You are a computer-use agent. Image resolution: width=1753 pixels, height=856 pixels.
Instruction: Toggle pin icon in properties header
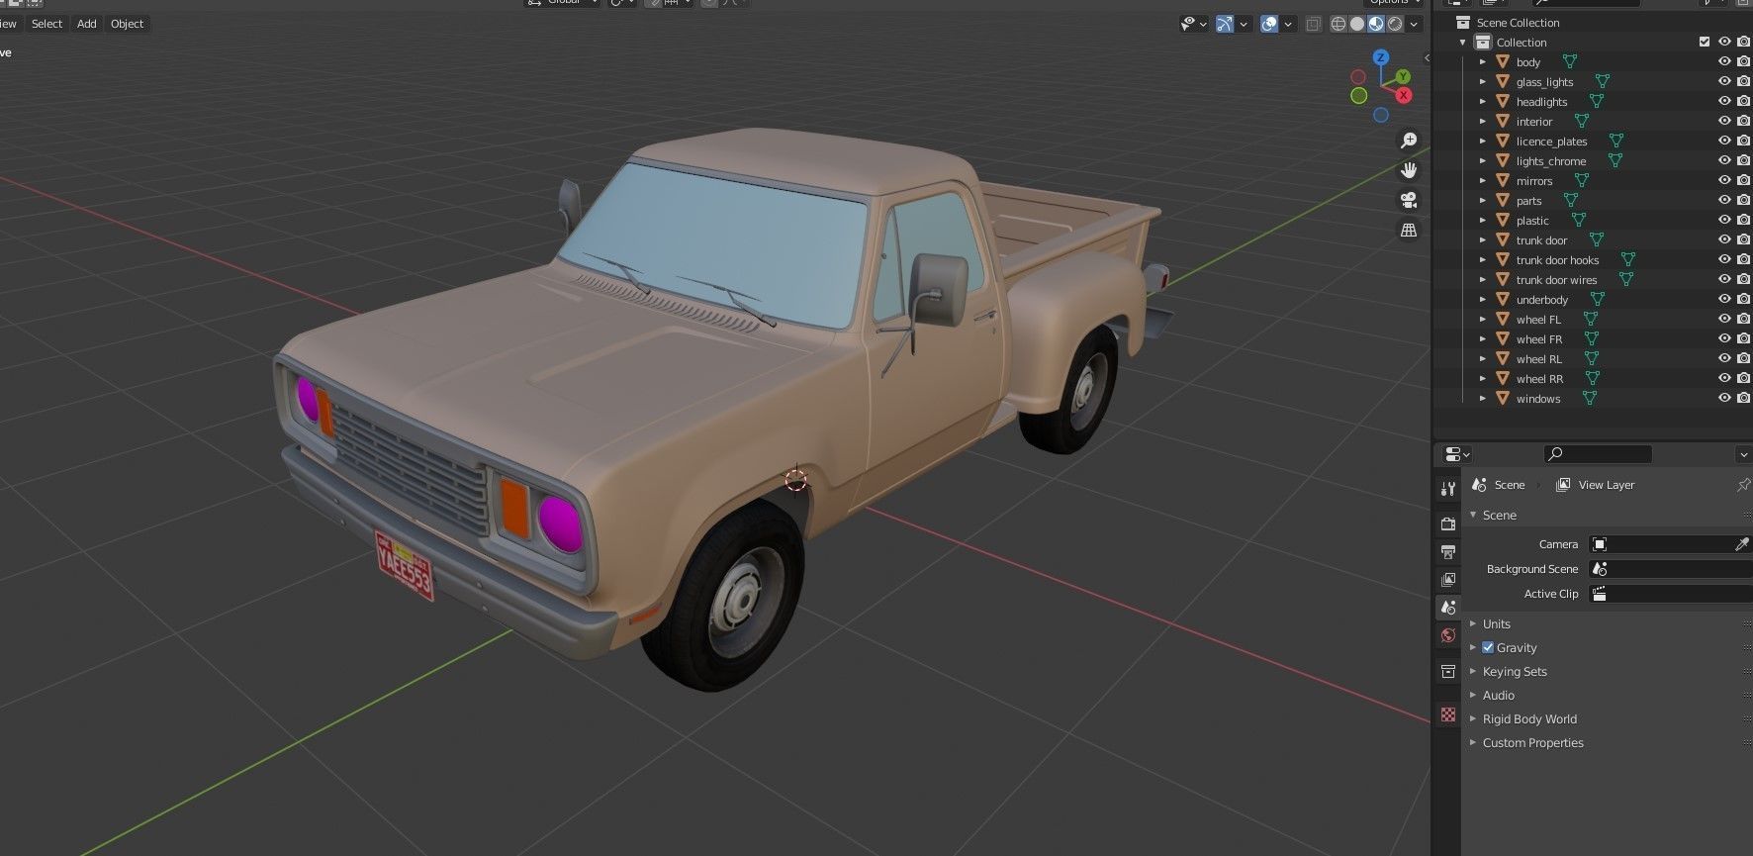tap(1742, 485)
